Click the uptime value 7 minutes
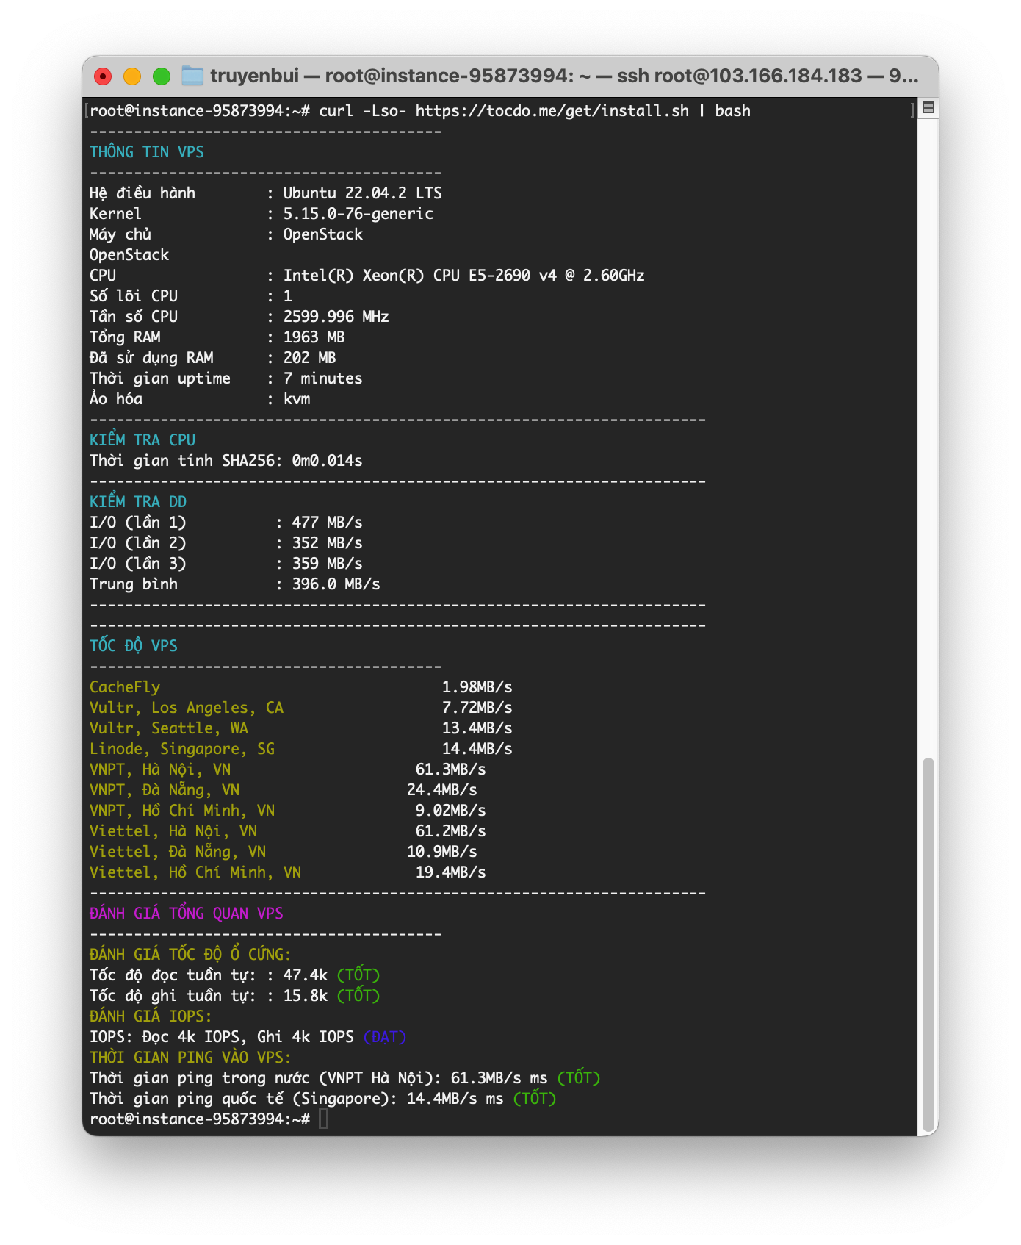This screenshot has width=1021, height=1245. coord(323,378)
